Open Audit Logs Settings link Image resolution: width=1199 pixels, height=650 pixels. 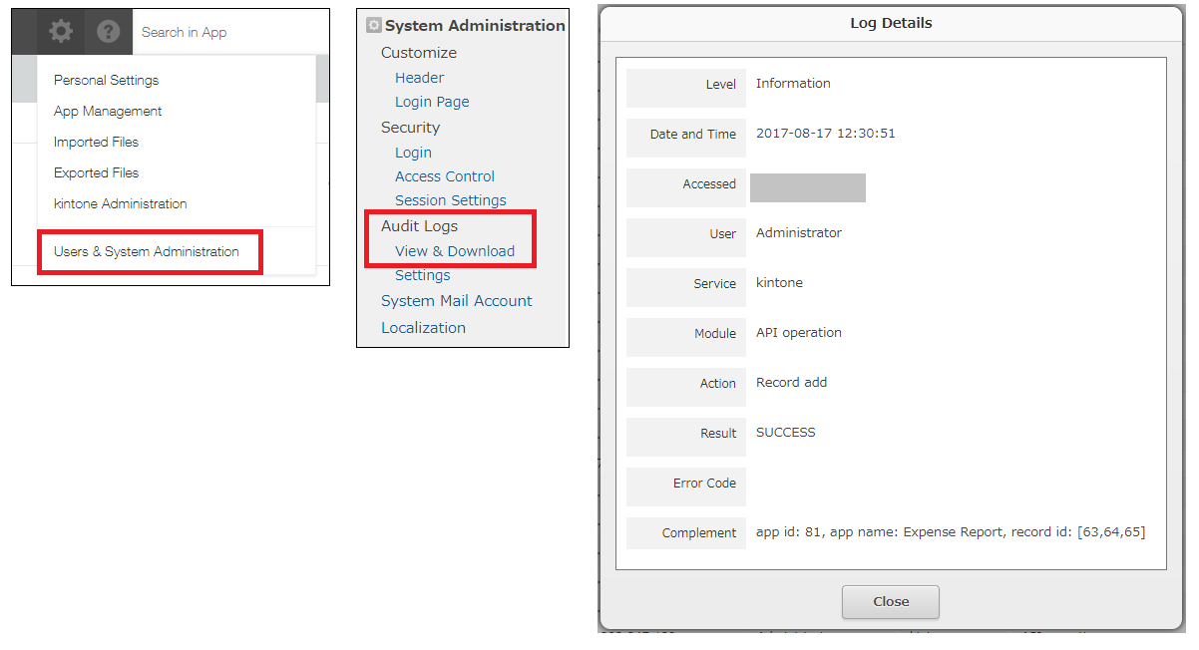click(x=422, y=275)
